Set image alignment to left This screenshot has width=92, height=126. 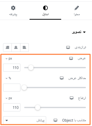(24, 48)
